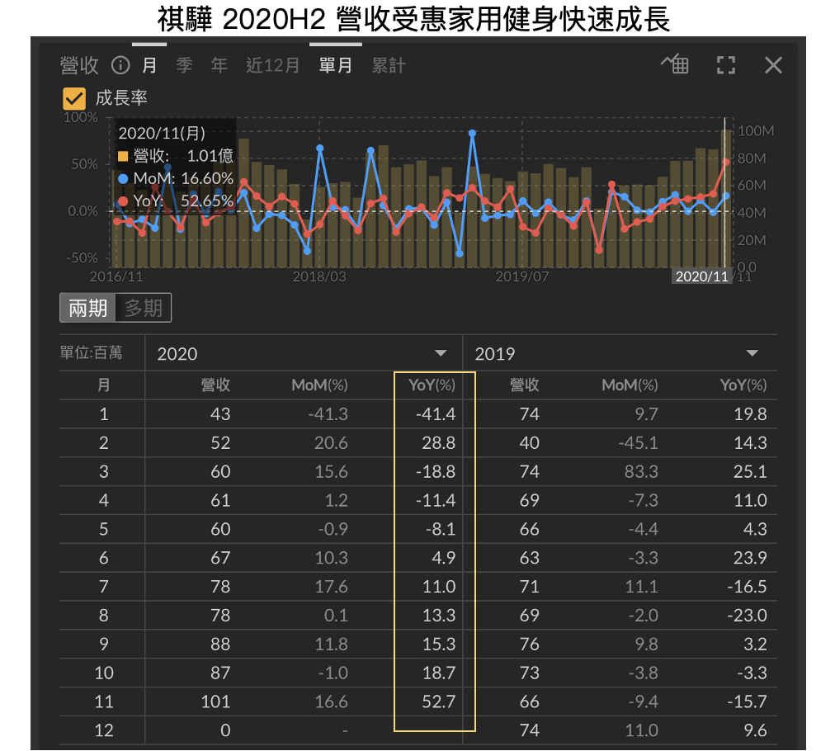
Task: Switch to the 多期 view toggle
Action: (x=143, y=309)
